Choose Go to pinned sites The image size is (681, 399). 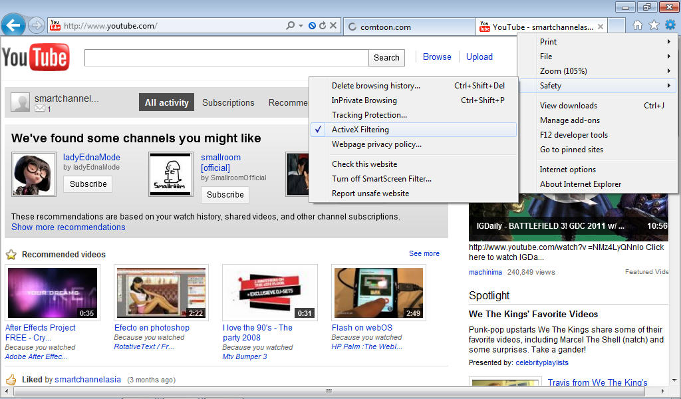(598, 150)
